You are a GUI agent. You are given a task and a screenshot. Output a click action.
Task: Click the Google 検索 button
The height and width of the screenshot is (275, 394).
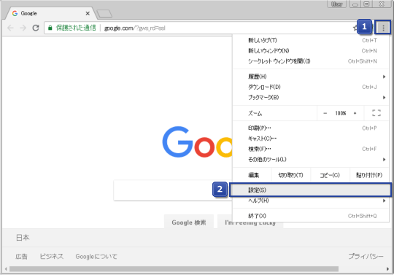coord(189,222)
